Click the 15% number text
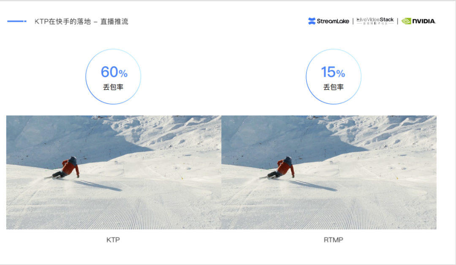456x265 pixels. [333, 72]
